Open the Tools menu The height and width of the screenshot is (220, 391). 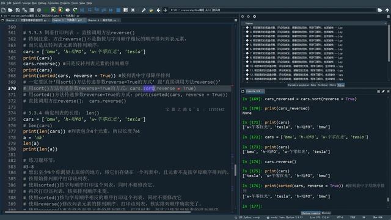(x=75, y=3)
